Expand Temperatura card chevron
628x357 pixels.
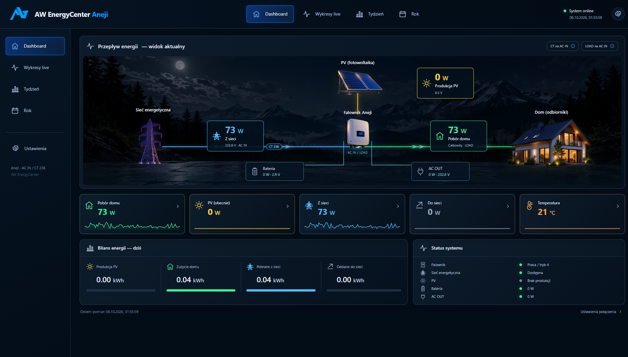coord(618,206)
